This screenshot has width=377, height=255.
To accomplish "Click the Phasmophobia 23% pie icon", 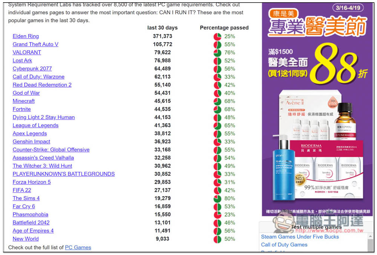I will click(218, 215).
